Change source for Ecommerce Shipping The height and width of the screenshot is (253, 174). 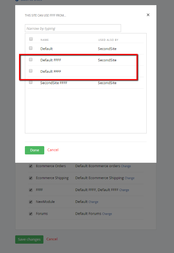point(129,178)
